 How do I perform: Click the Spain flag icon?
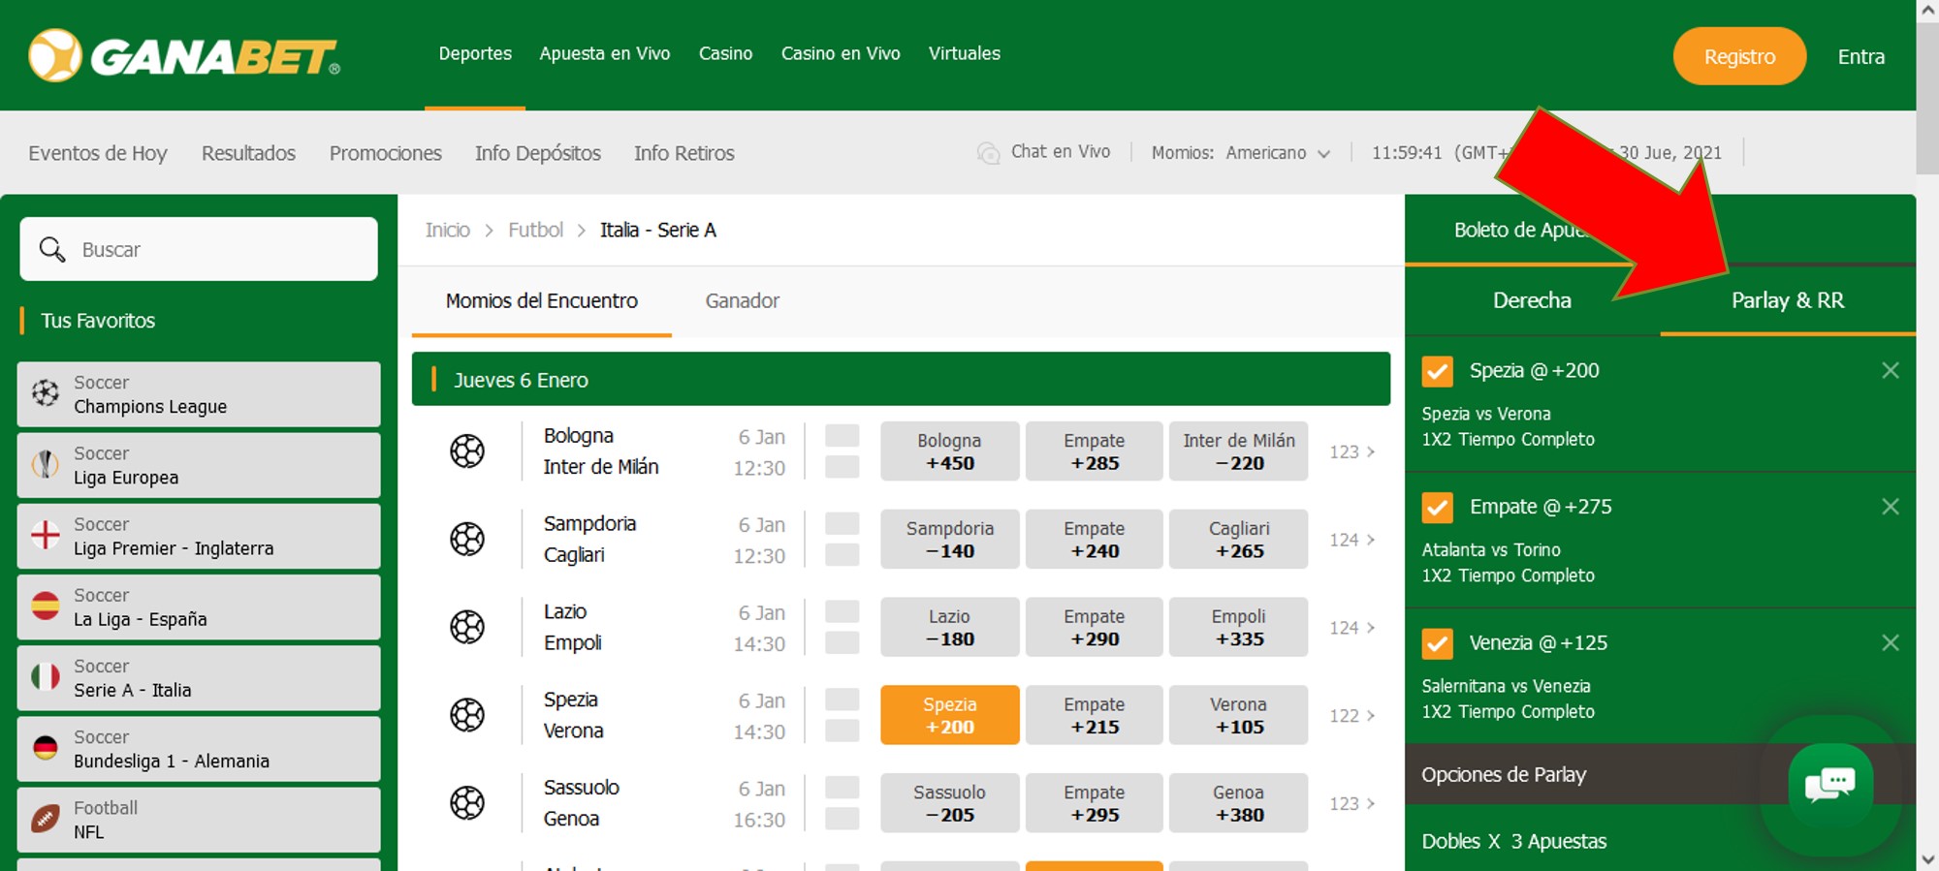(45, 606)
